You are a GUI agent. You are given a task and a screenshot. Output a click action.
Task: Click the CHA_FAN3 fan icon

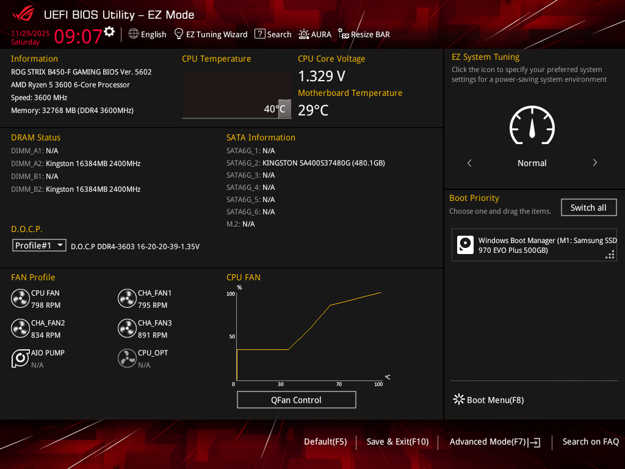click(127, 329)
